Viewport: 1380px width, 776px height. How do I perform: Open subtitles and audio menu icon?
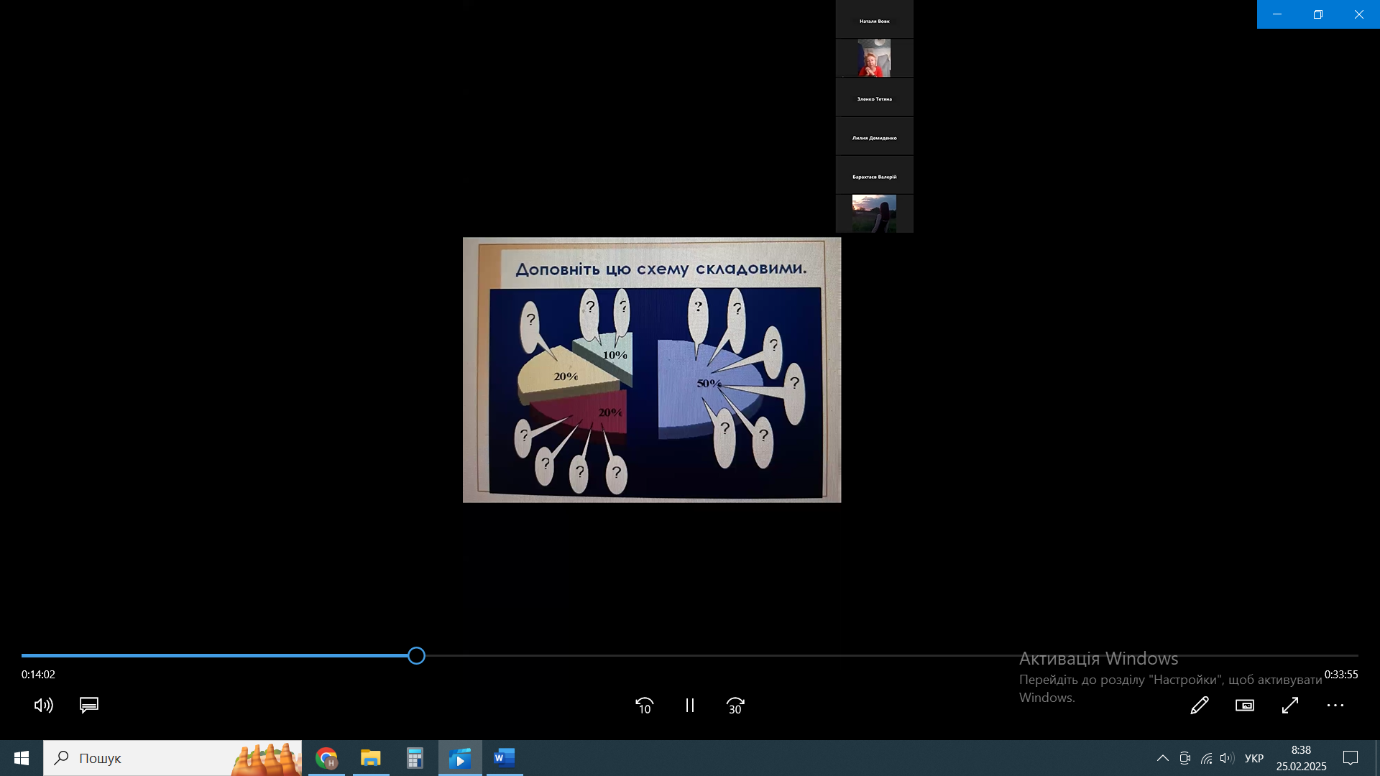click(x=89, y=706)
